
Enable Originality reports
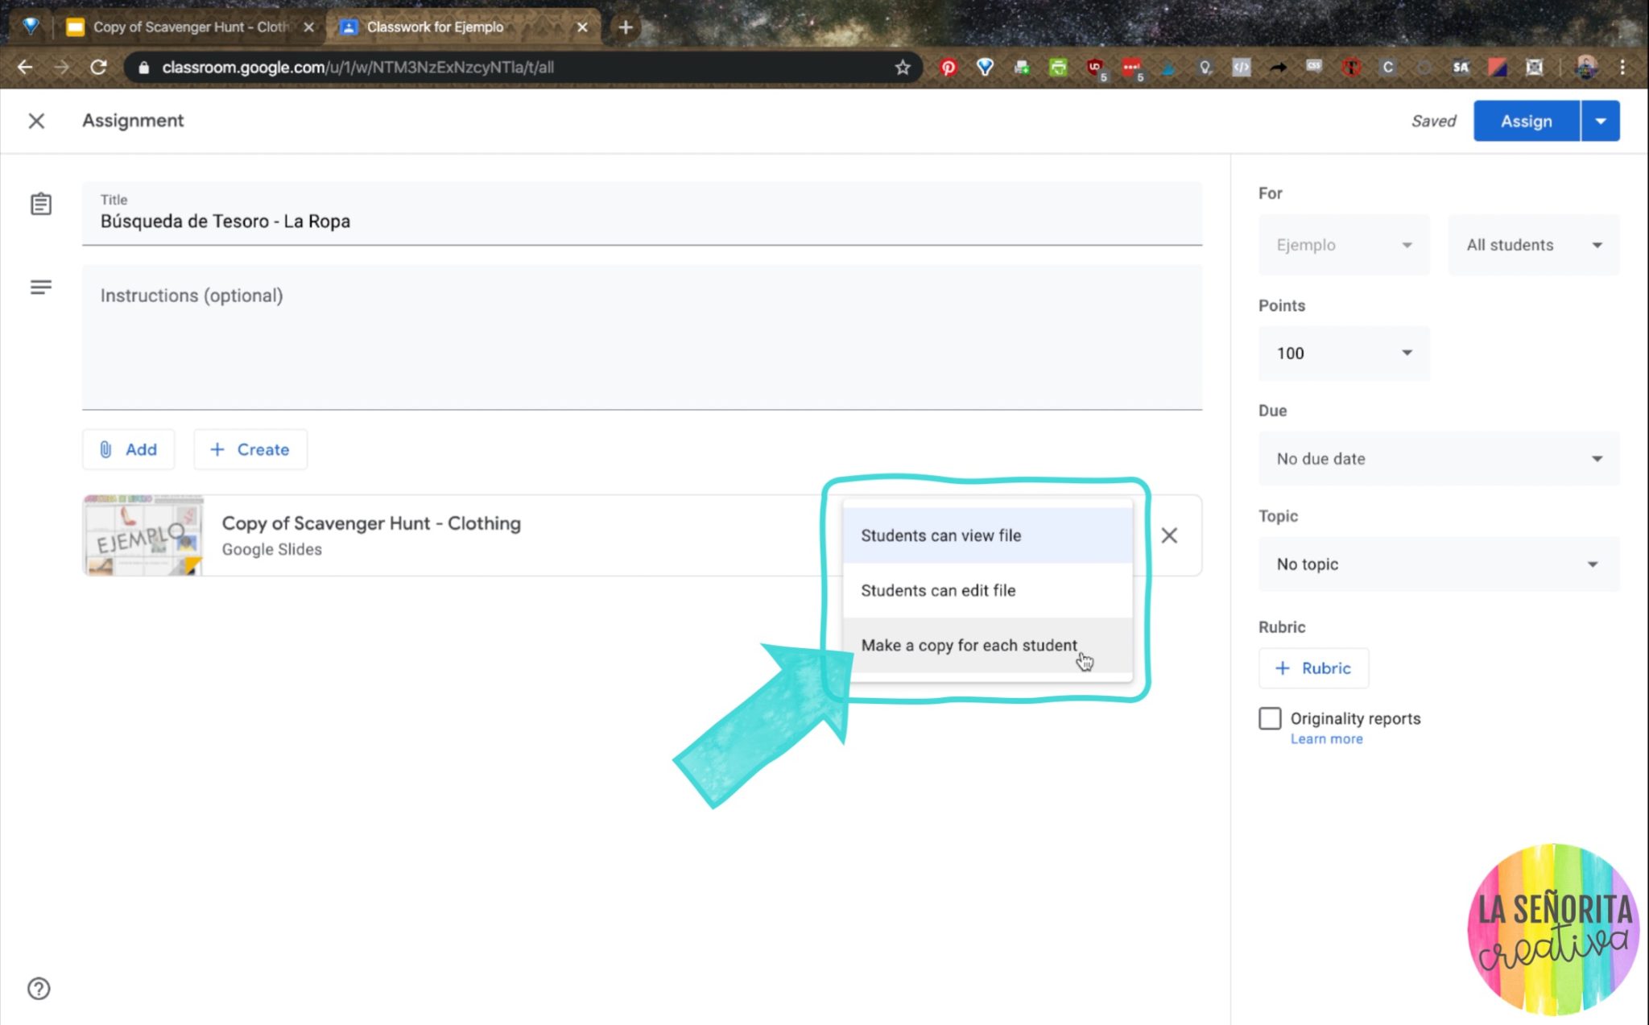(1269, 717)
